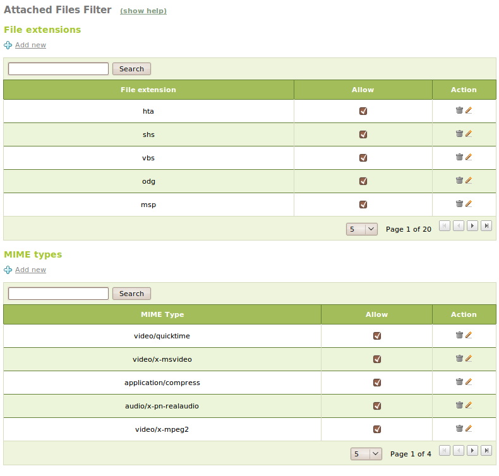
Task: Jump to last page of file extensions
Action: (486, 226)
